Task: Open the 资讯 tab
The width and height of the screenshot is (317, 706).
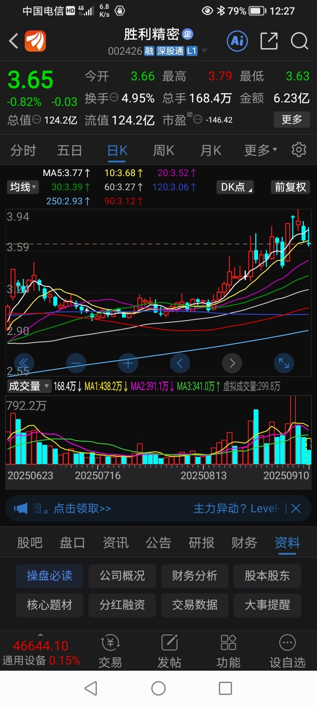Action: pos(116,543)
